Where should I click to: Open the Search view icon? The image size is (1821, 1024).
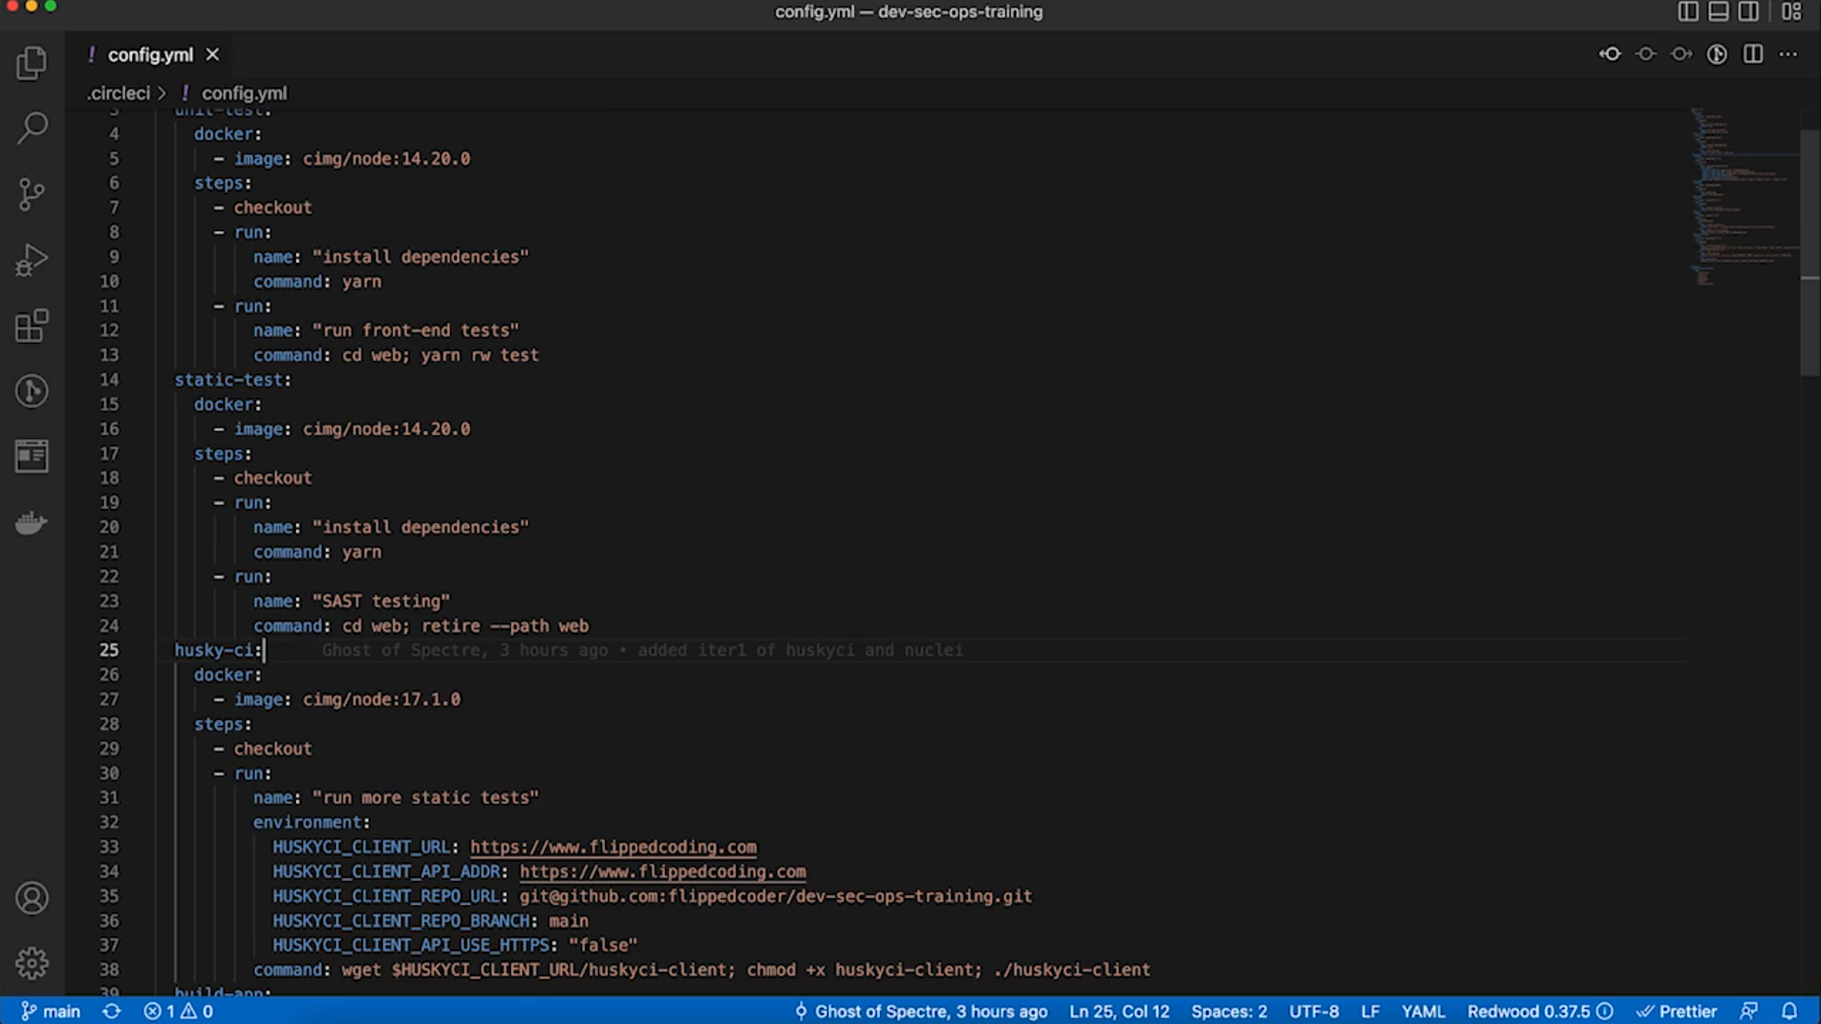coord(32,128)
